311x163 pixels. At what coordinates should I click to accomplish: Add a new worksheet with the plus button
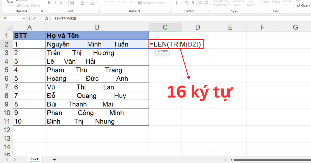54,159
